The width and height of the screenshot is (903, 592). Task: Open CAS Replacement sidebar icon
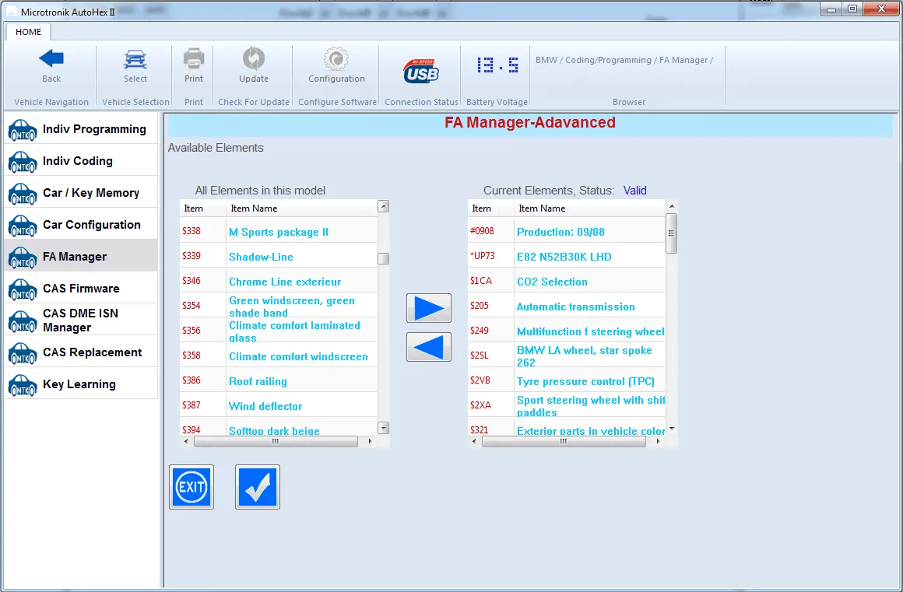(x=23, y=354)
